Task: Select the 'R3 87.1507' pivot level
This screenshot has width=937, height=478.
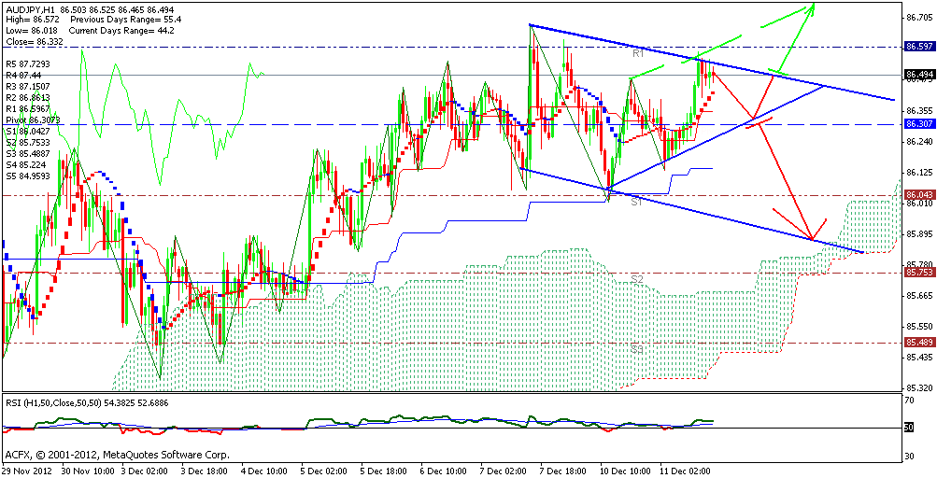Action: pyautogui.click(x=27, y=87)
